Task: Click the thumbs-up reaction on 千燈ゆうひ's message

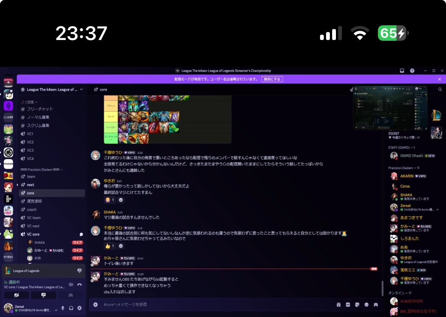Action: pos(110,246)
